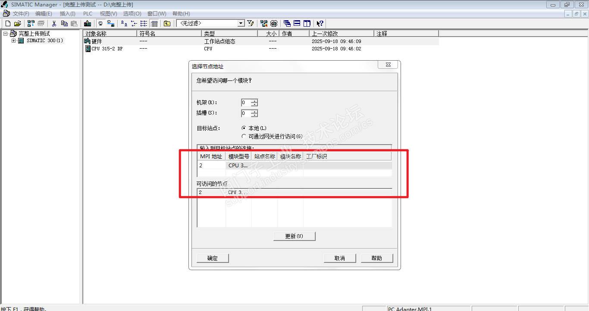Open the 编辑(E) menu
The width and height of the screenshot is (589, 311).
(x=44, y=14)
